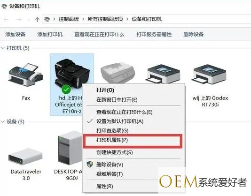Image resolution: width=251 pixels, height=196 pixels.
Task: Collapse the 设备 (3) group
Action: pyautogui.click(x=3, y=122)
